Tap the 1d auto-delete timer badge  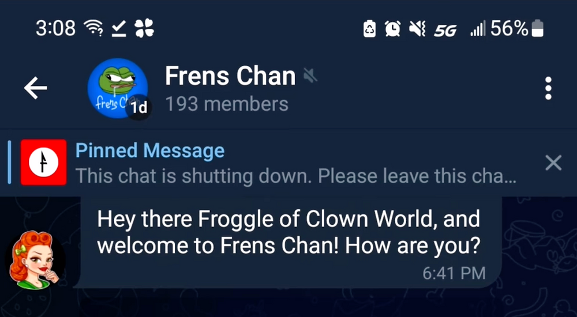(138, 107)
